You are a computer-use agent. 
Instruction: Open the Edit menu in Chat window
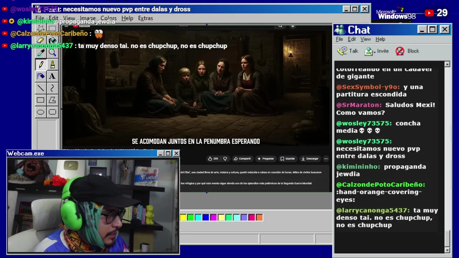point(352,39)
